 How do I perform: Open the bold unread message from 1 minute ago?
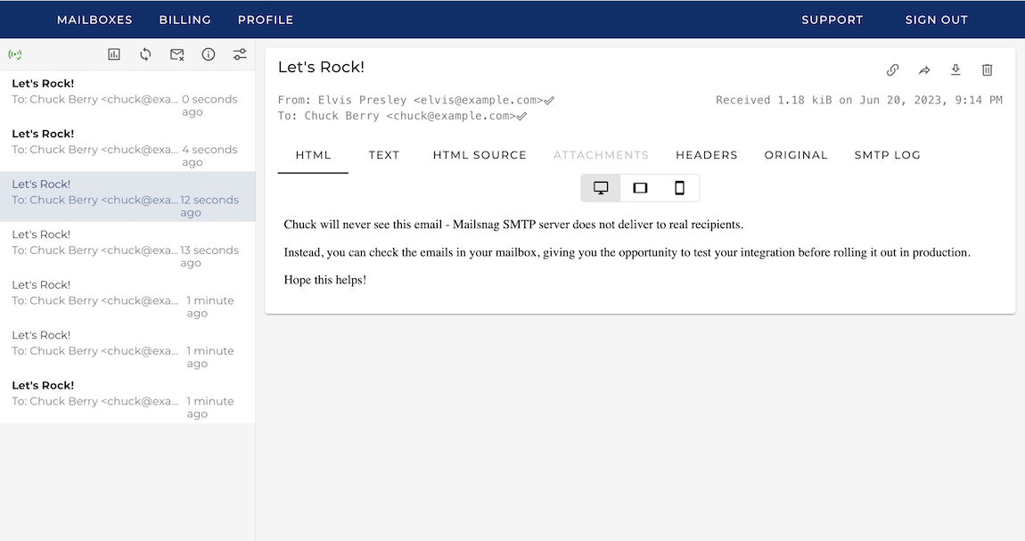(x=127, y=398)
